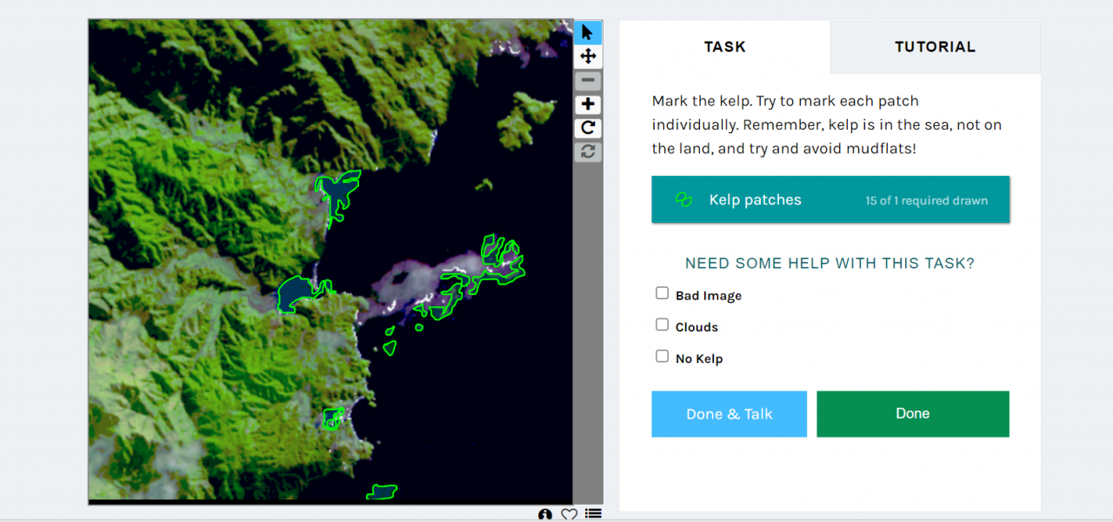
Task: Click kelp patch icon in tool button
Action: (x=683, y=200)
